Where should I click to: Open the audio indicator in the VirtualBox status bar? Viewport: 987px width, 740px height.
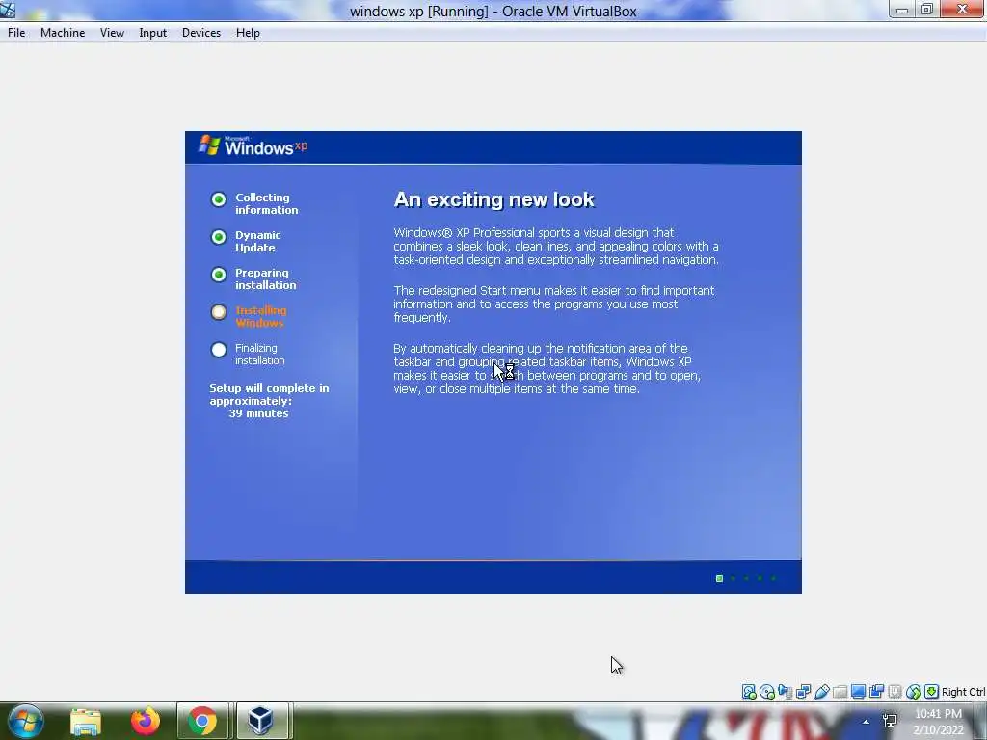[785, 692]
